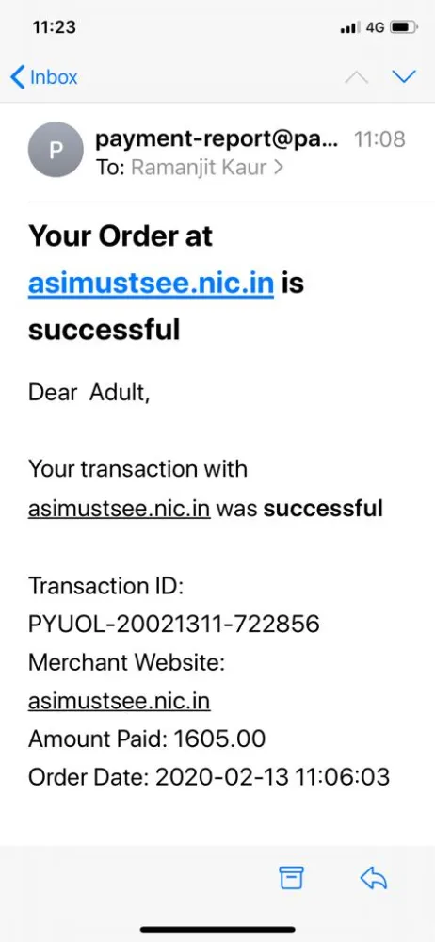Tap the battery icon in status bar
Image resolution: width=435 pixels, height=942 pixels.
click(403, 27)
